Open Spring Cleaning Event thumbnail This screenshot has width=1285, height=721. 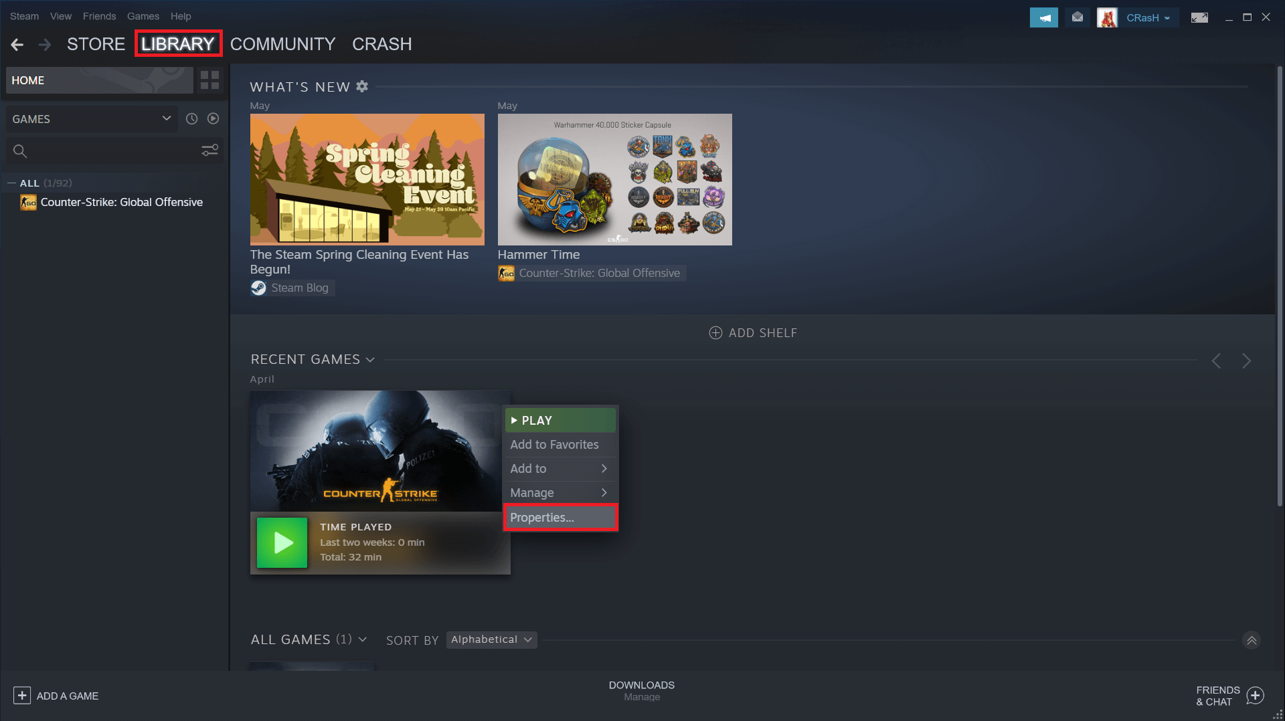point(367,179)
